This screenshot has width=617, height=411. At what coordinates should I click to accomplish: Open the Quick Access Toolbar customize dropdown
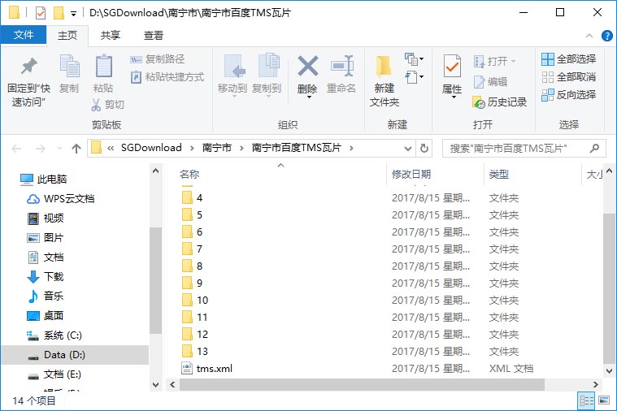click(73, 14)
